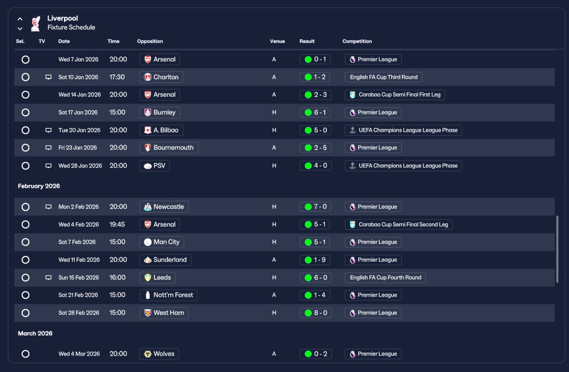
Task: Click the TV icon on Charlton fixture
Action: [48, 77]
